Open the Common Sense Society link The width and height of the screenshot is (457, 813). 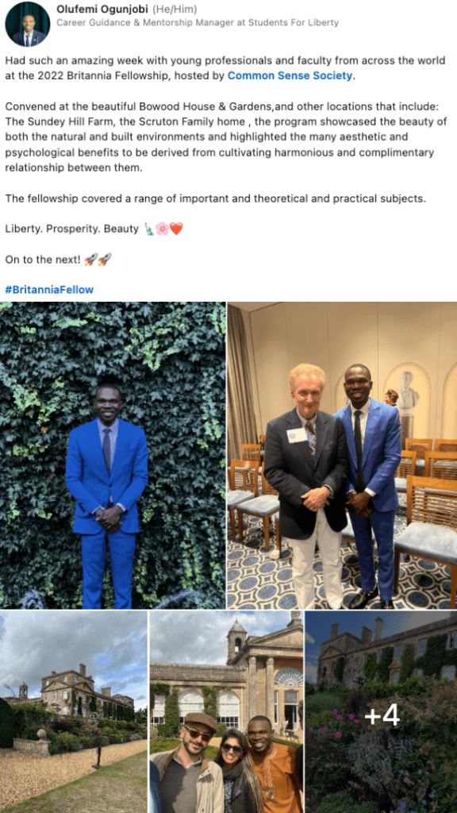[x=290, y=75]
